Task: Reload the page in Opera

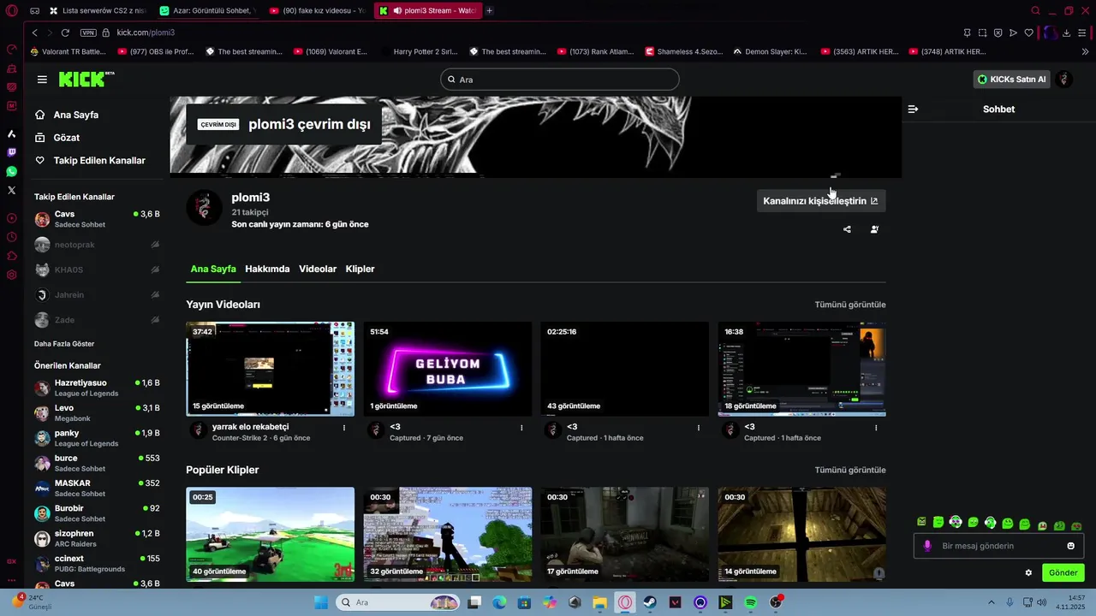Action: (65, 33)
